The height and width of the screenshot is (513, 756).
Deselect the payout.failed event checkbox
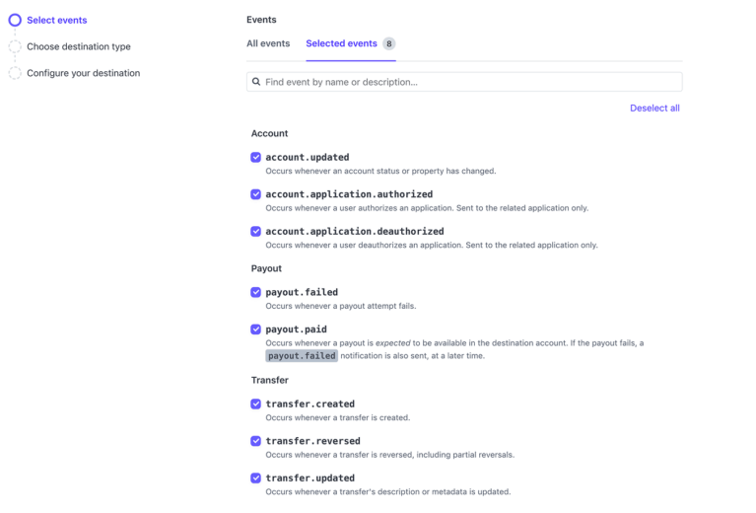point(255,292)
